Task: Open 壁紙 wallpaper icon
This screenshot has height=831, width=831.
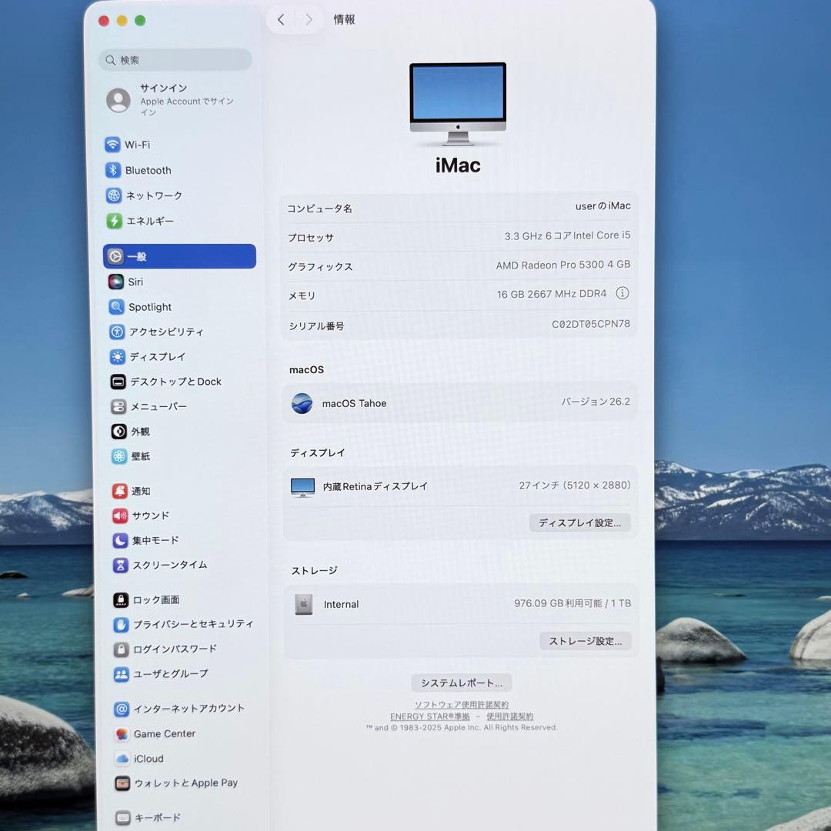Action: tap(119, 456)
